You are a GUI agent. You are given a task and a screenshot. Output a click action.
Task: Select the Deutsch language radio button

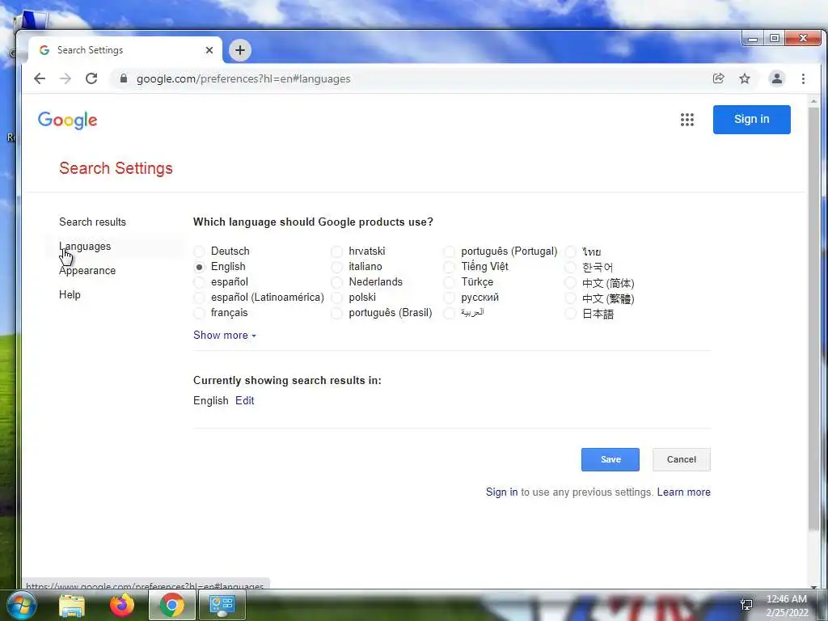point(199,251)
